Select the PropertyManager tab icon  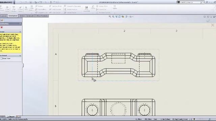point(2,21)
